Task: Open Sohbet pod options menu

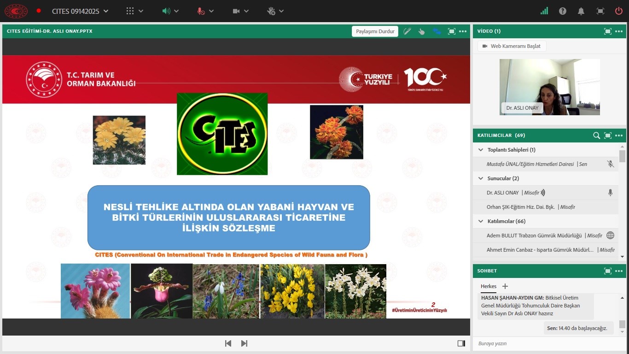Action: [619, 271]
